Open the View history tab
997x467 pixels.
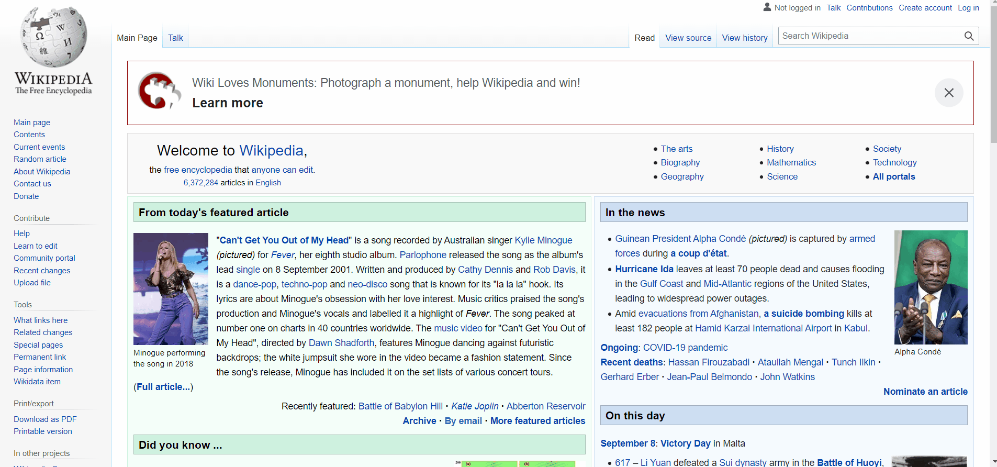(745, 38)
